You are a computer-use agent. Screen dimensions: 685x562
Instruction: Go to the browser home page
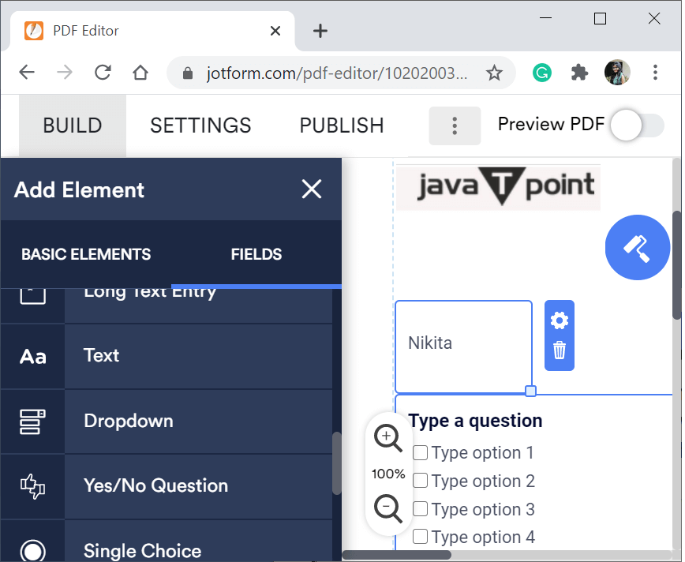(140, 72)
